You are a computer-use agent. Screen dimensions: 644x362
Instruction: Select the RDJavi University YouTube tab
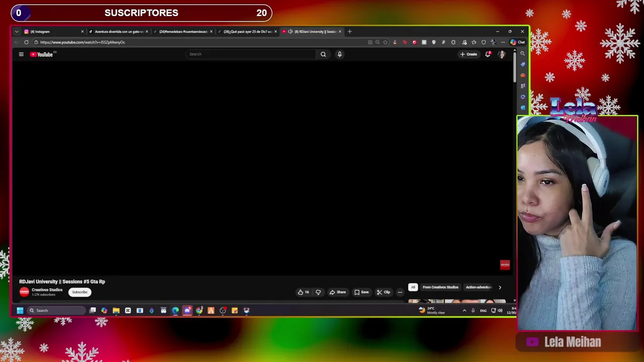click(312, 32)
